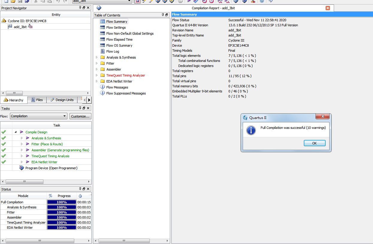Click the Cyclone III device warning icon

point(4,21)
